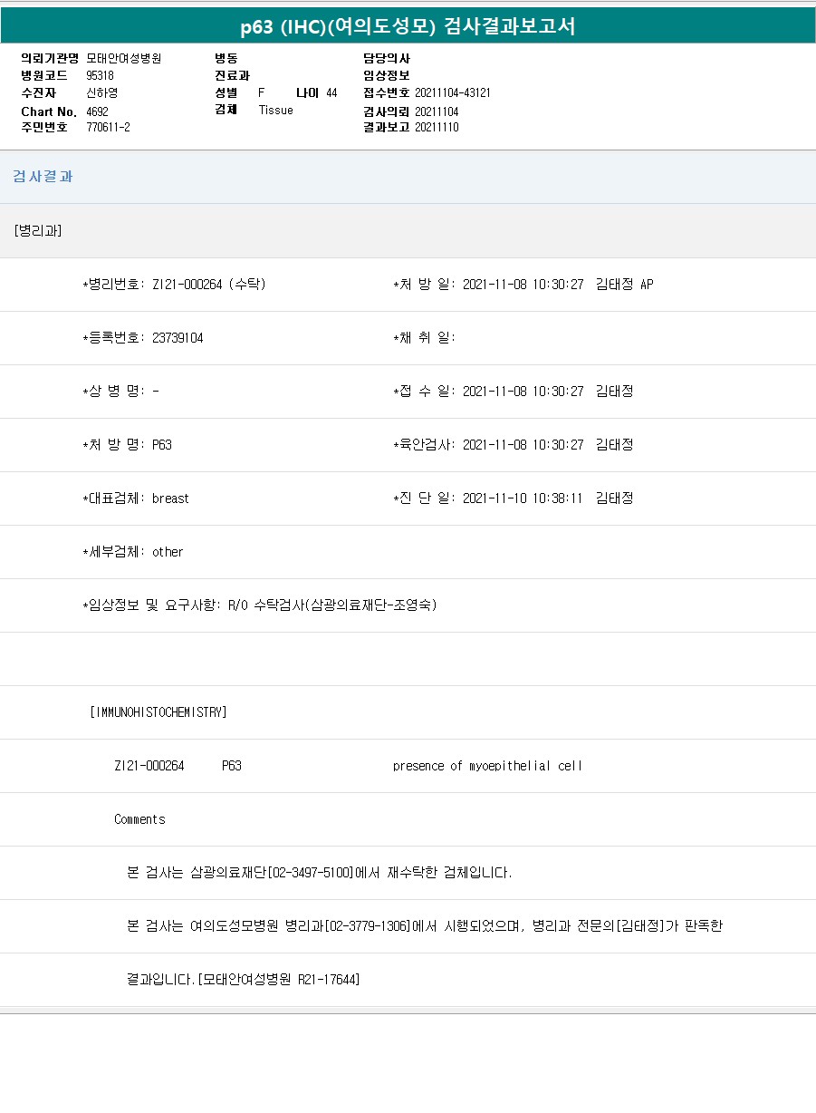Screen dimensions: 816x1113
Task: Select the reference '[모태안여성병원 R21-17644]'
Action: pos(278,980)
